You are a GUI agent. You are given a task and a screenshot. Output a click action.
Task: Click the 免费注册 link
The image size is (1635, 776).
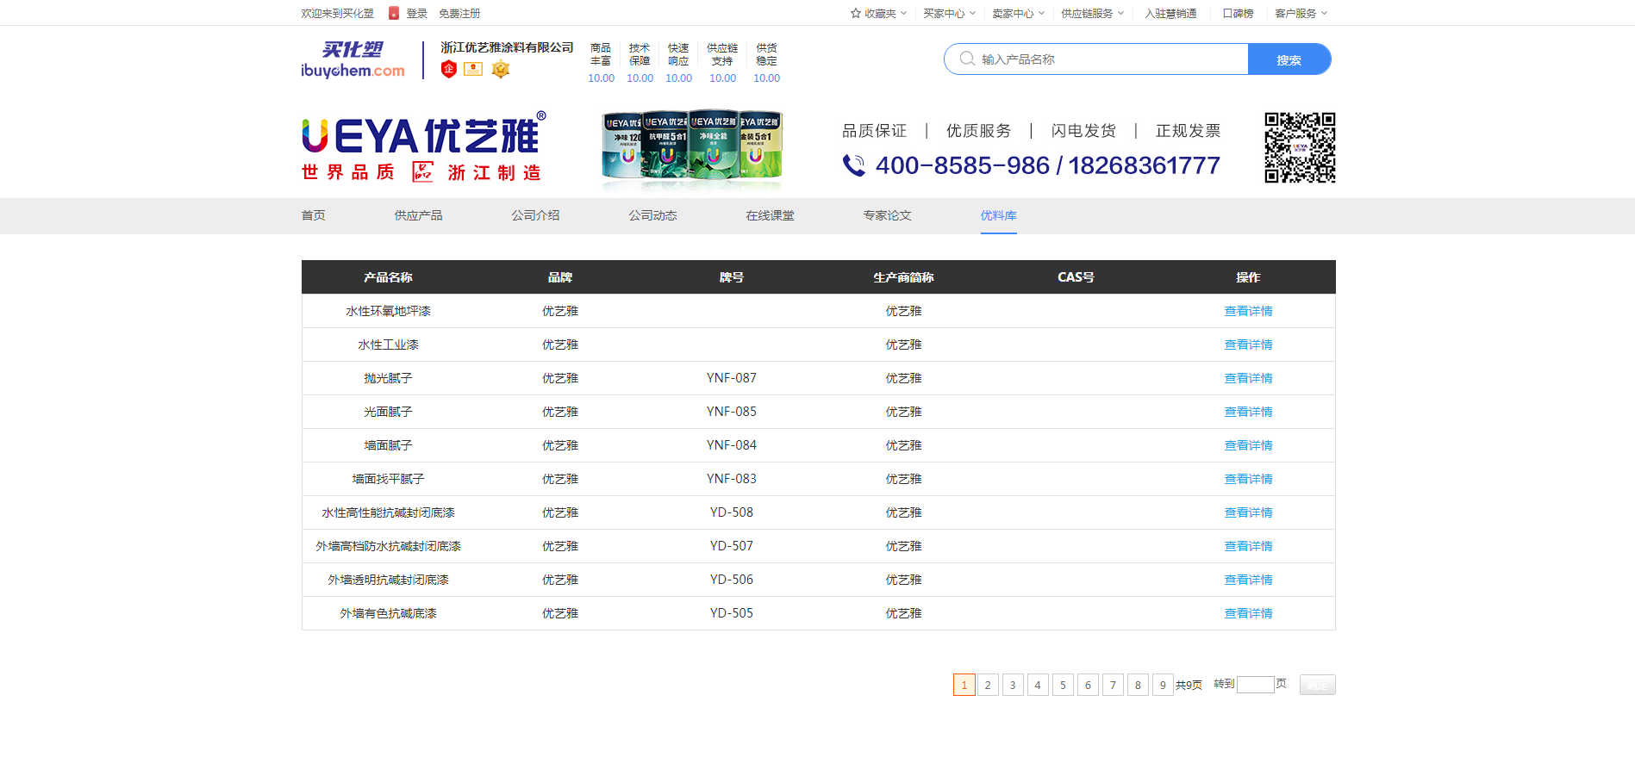[459, 13]
